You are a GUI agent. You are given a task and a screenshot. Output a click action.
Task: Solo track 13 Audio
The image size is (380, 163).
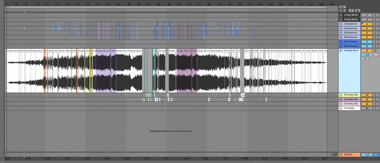click(x=375, y=108)
